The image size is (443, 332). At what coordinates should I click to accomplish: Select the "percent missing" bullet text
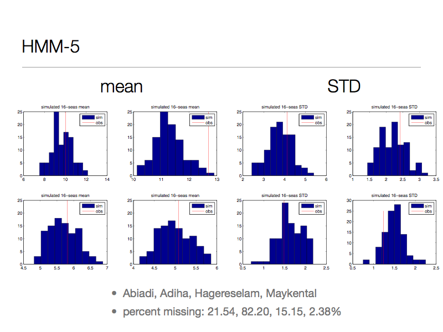[231, 312]
